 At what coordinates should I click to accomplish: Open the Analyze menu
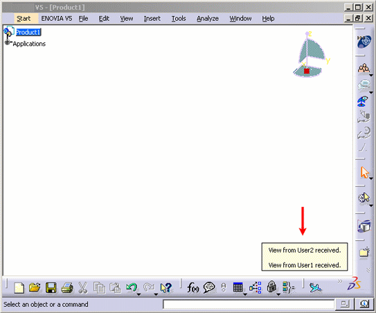coord(208,19)
